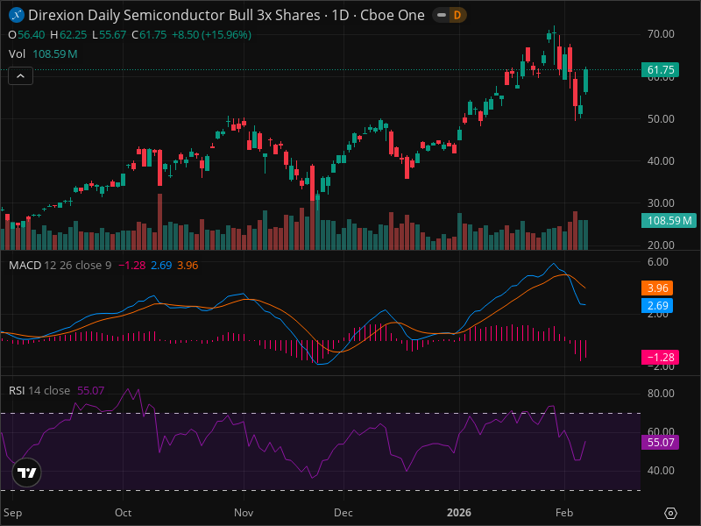The height and width of the screenshot is (526, 701).
Task: Click the Nov time axis label
Action: tap(244, 513)
